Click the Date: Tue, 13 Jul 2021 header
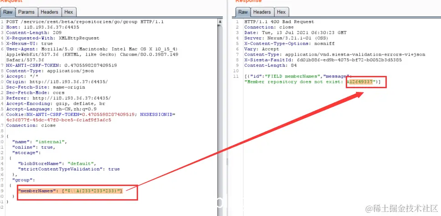 pyautogui.click(x=295, y=33)
